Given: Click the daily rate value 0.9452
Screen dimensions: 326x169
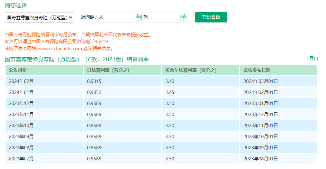Looking at the screenshot, I should tap(94, 92).
